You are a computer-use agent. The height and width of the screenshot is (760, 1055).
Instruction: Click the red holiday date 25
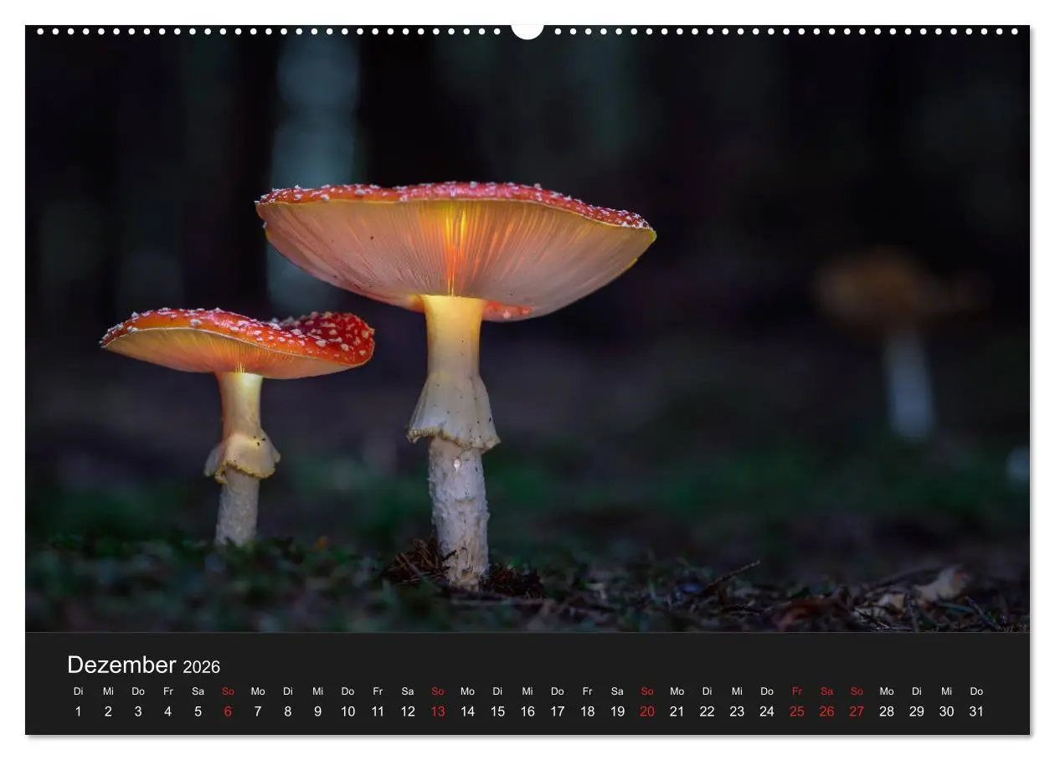797,711
